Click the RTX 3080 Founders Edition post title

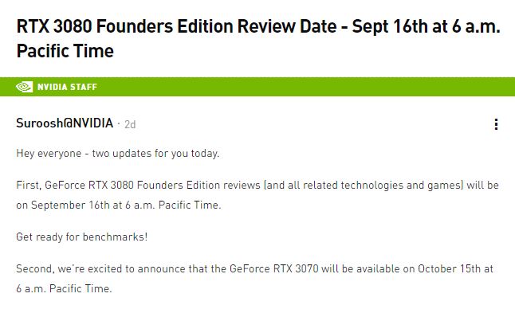258,38
